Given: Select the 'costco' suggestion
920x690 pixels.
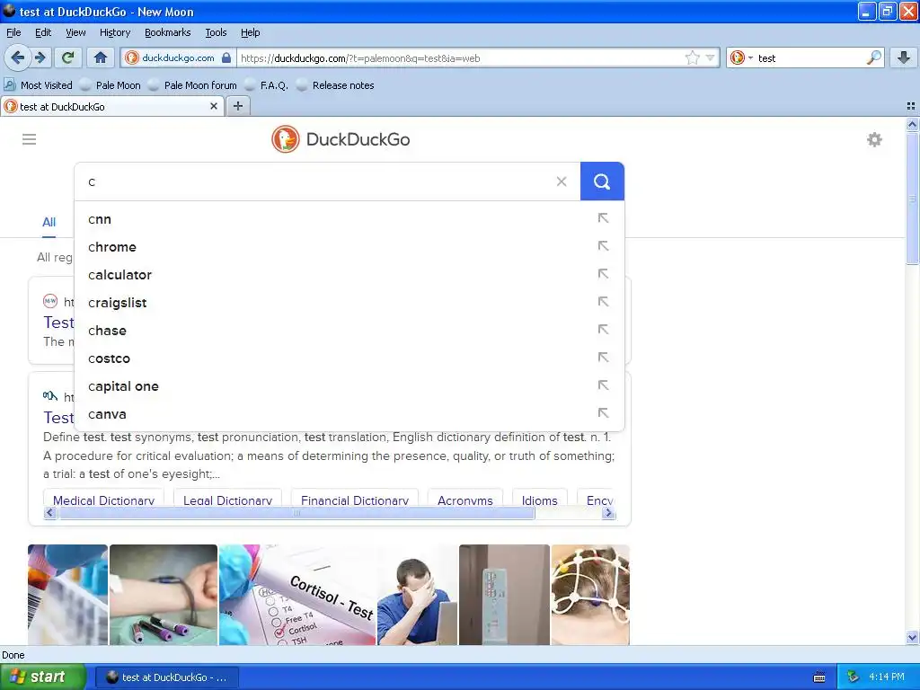Looking at the screenshot, I should coord(349,358).
